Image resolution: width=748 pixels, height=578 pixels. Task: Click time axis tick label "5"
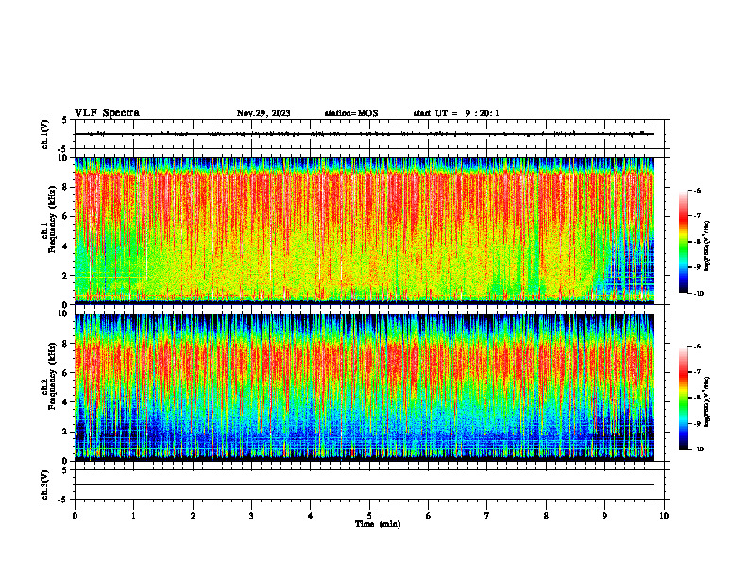[x=369, y=516]
